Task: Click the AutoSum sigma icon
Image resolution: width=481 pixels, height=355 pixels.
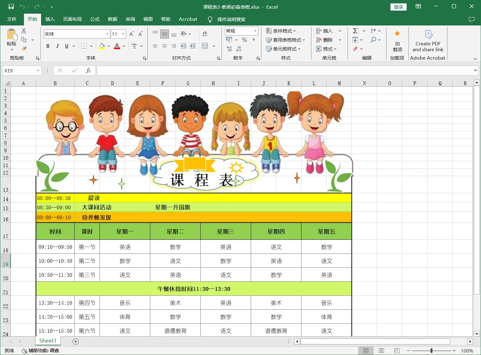Action: [x=355, y=31]
